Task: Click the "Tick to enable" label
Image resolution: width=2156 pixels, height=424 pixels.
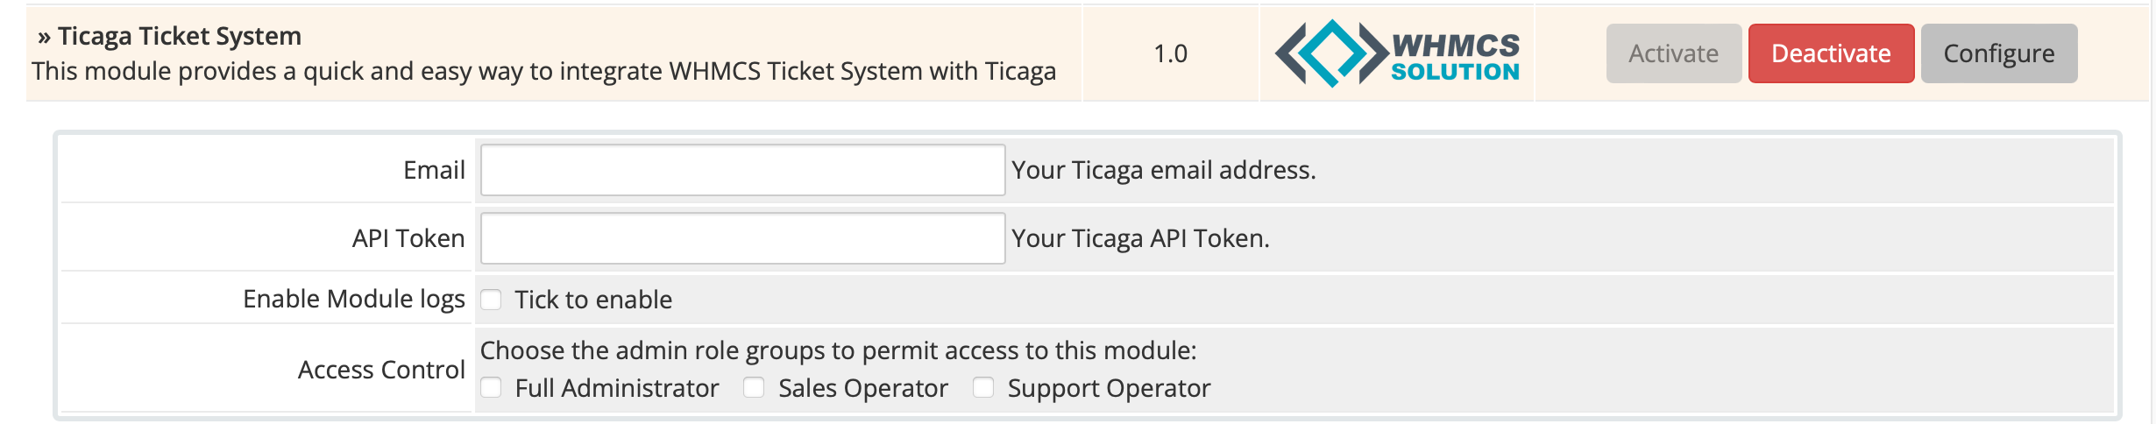Action: [593, 300]
